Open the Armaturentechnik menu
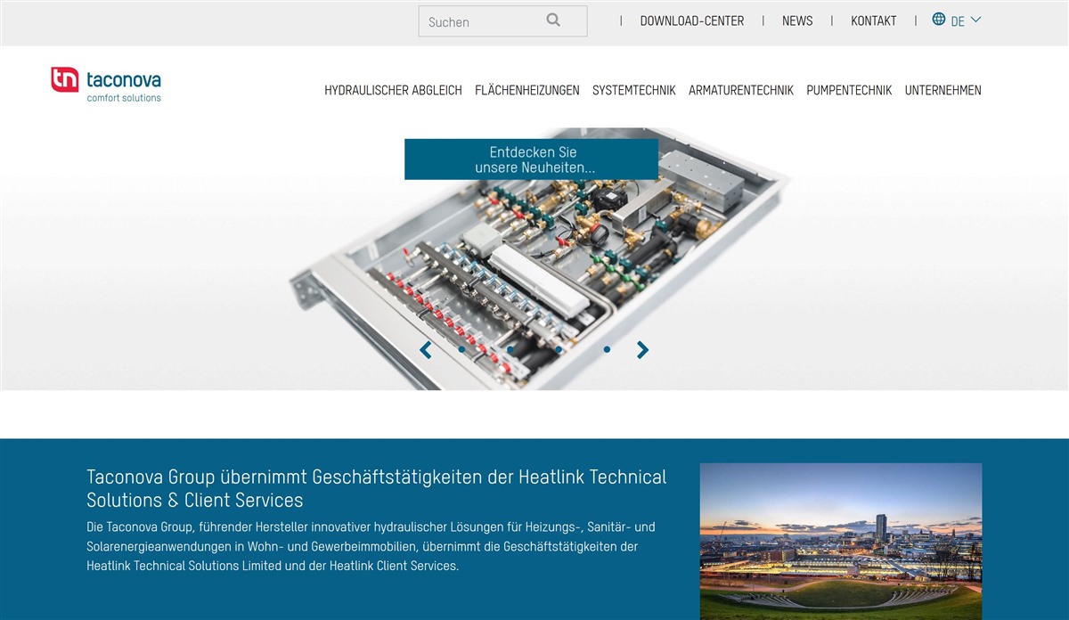This screenshot has height=620, width=1069. coord(741,90)
